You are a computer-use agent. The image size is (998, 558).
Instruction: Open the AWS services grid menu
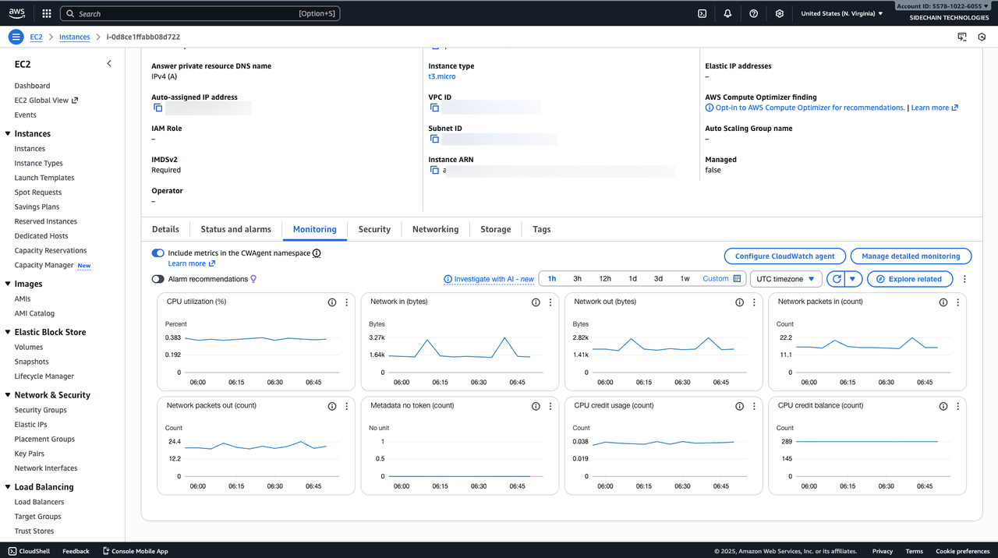coord(47,13)
